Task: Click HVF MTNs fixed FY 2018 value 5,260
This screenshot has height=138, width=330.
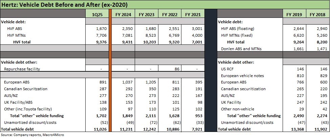Action: [322, 35]
